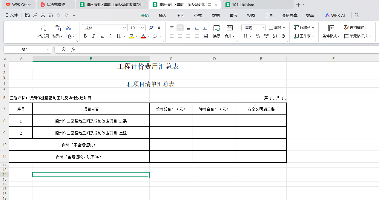Click the decrease indent icon

point(197,28)
